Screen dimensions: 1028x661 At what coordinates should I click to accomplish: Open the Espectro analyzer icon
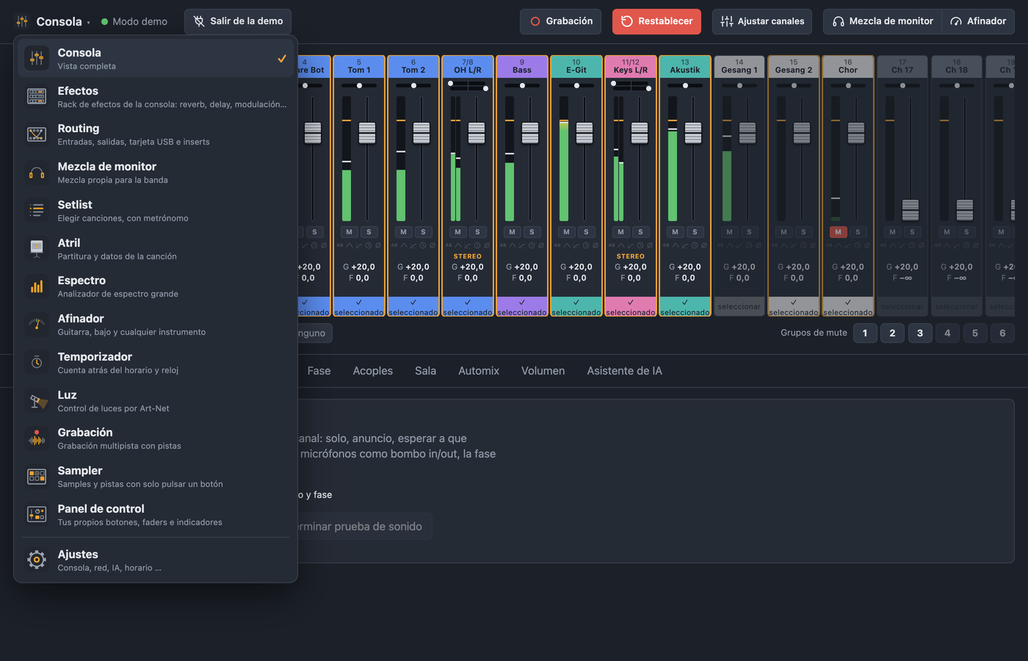[37, 286]
